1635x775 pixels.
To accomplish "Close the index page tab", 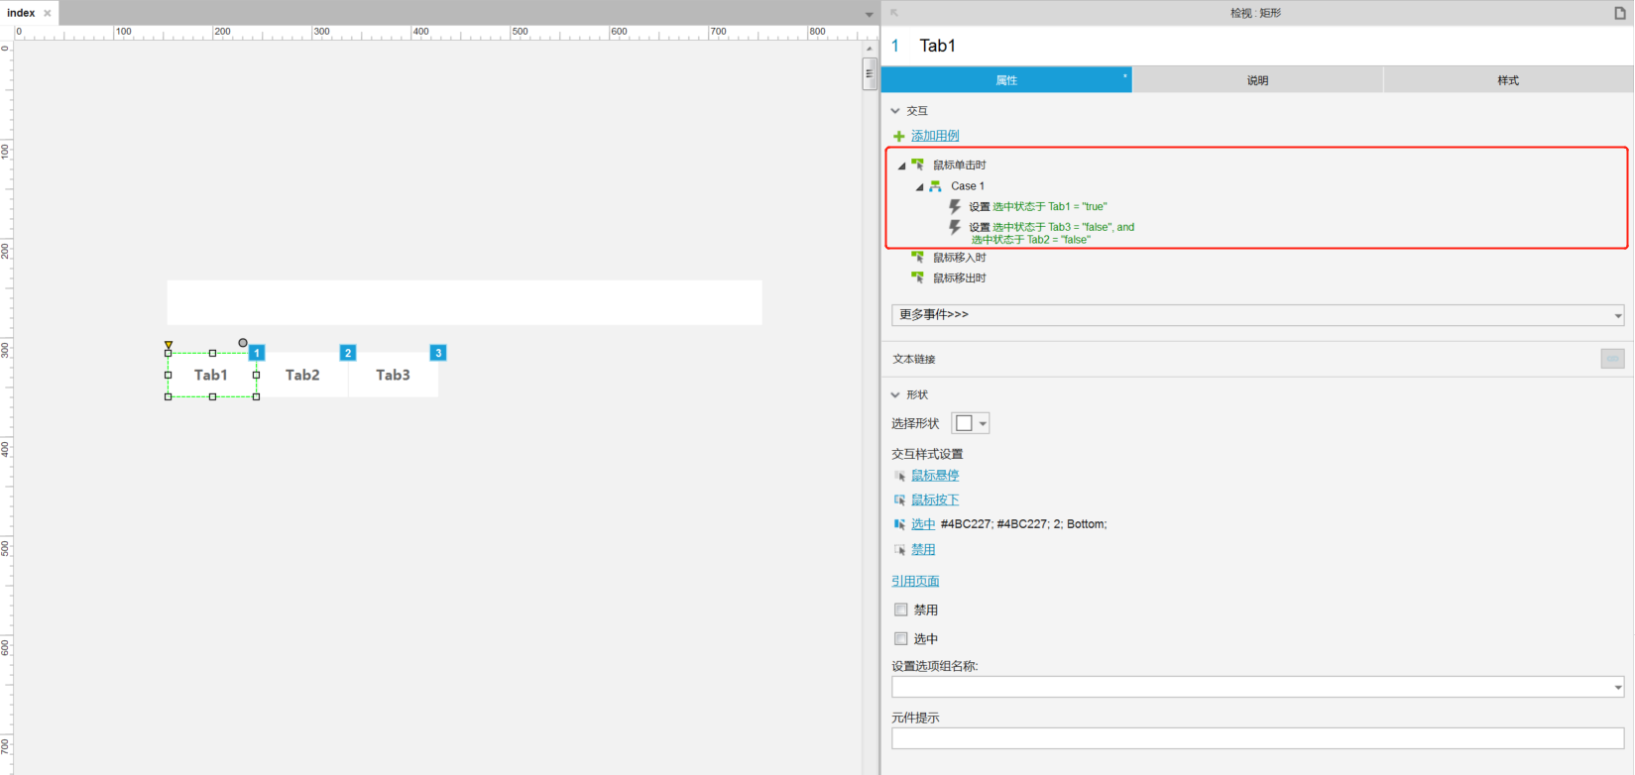I will [x=48, y=13].
